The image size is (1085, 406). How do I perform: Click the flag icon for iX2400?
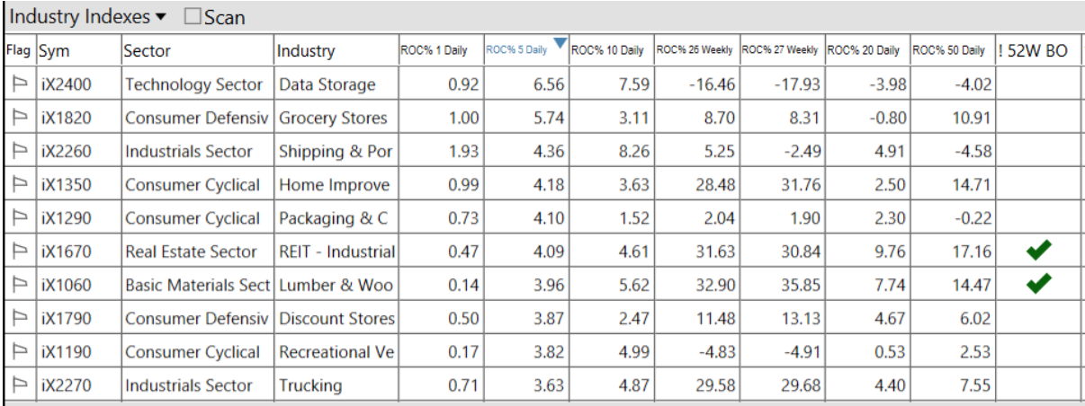click(x=19, y=84)
